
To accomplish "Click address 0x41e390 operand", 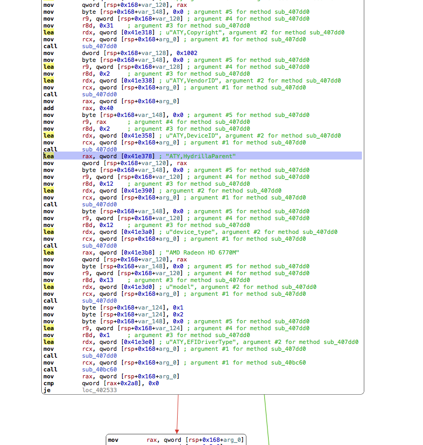I will coord(139,190).
